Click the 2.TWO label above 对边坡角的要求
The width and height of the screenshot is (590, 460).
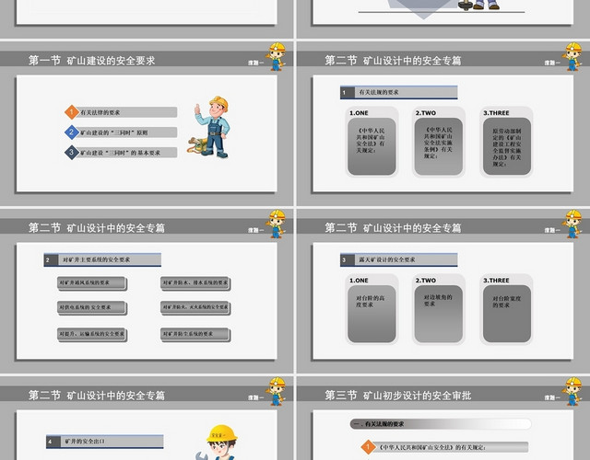click(426, 280)
